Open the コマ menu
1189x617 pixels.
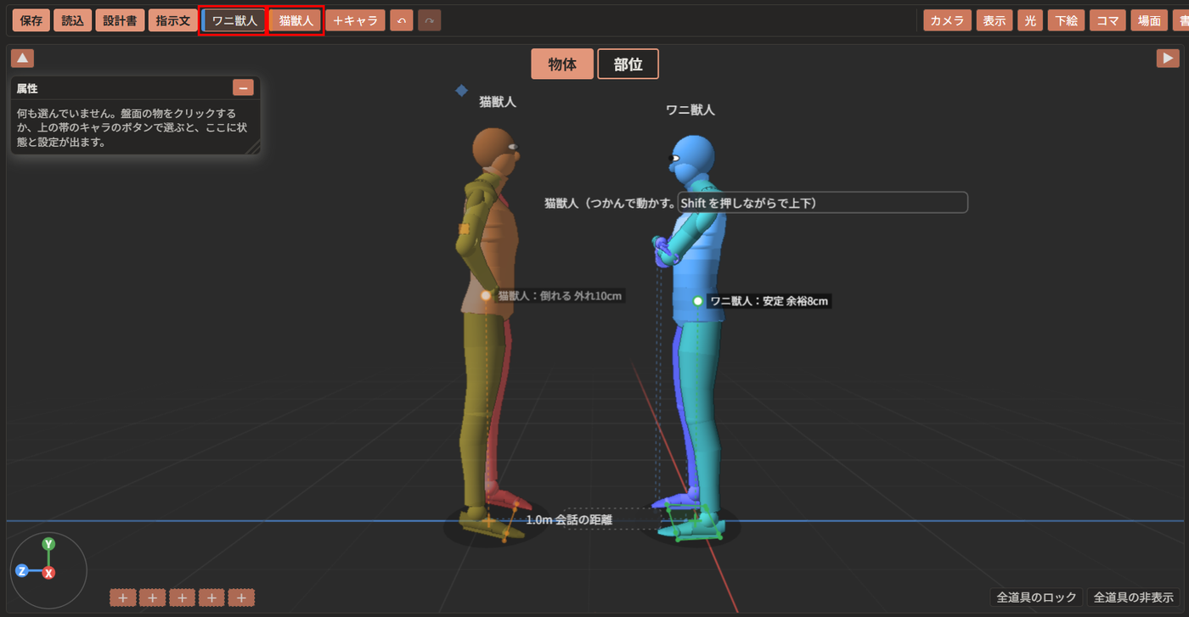pos(1107,20)
